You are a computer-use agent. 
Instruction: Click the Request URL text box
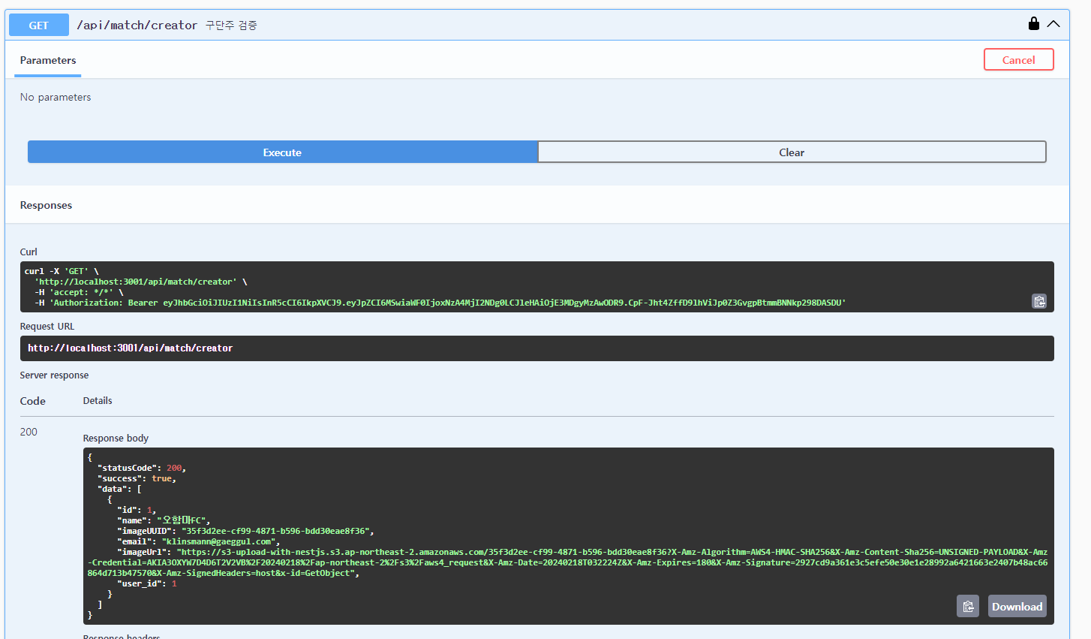point(536,348)
